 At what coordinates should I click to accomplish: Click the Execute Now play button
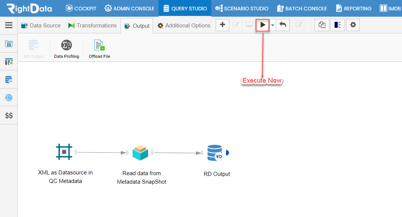pyautogui.click(x=263, y=25)
